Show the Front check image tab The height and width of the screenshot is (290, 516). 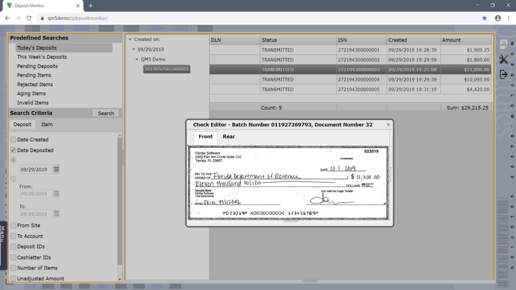coord(206,137)
